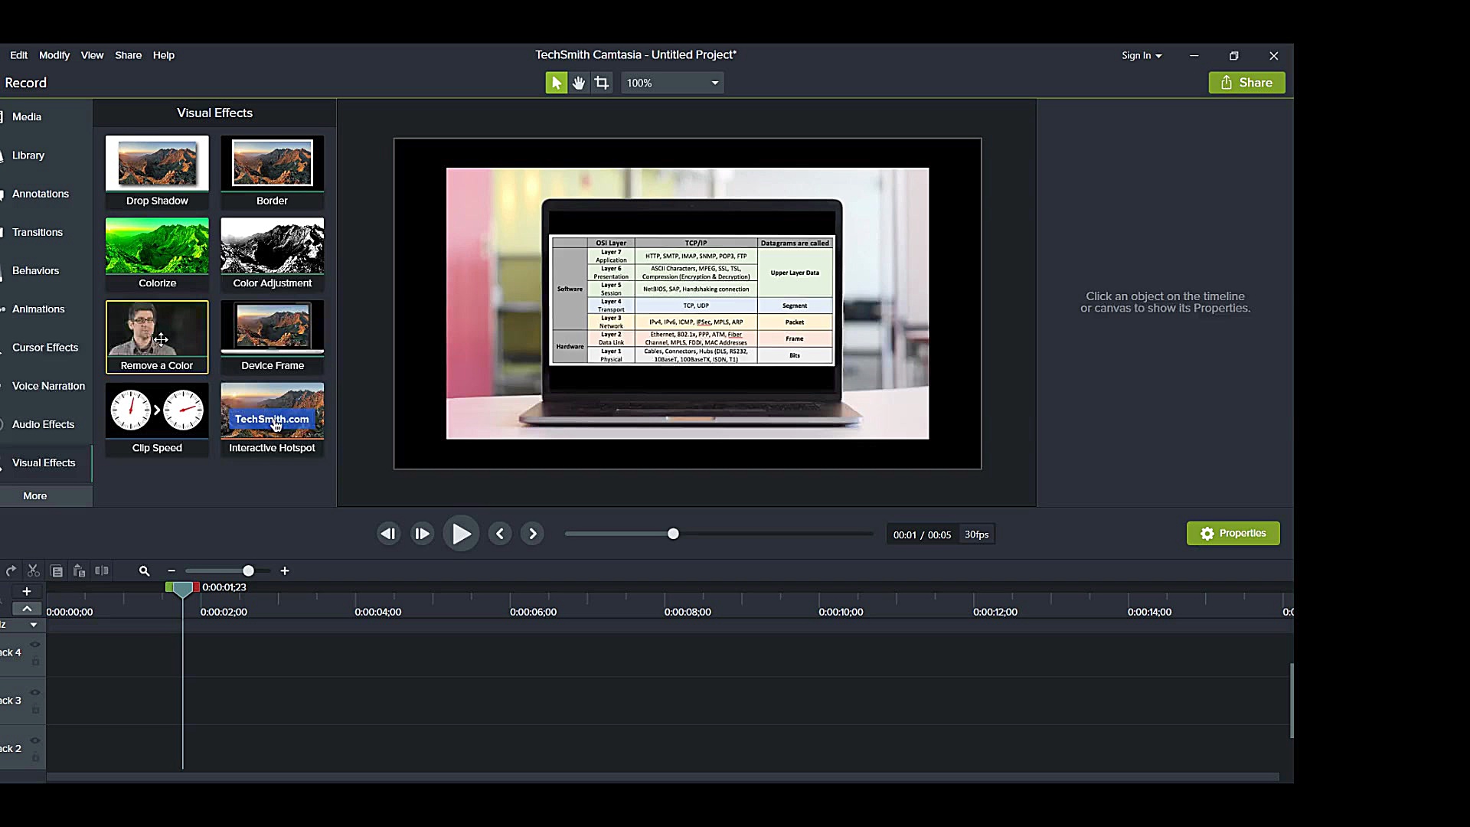Open the Properties panel
Image resolution: width=1470 pixels, height=827 pixels.
[x=1233, y=533]
